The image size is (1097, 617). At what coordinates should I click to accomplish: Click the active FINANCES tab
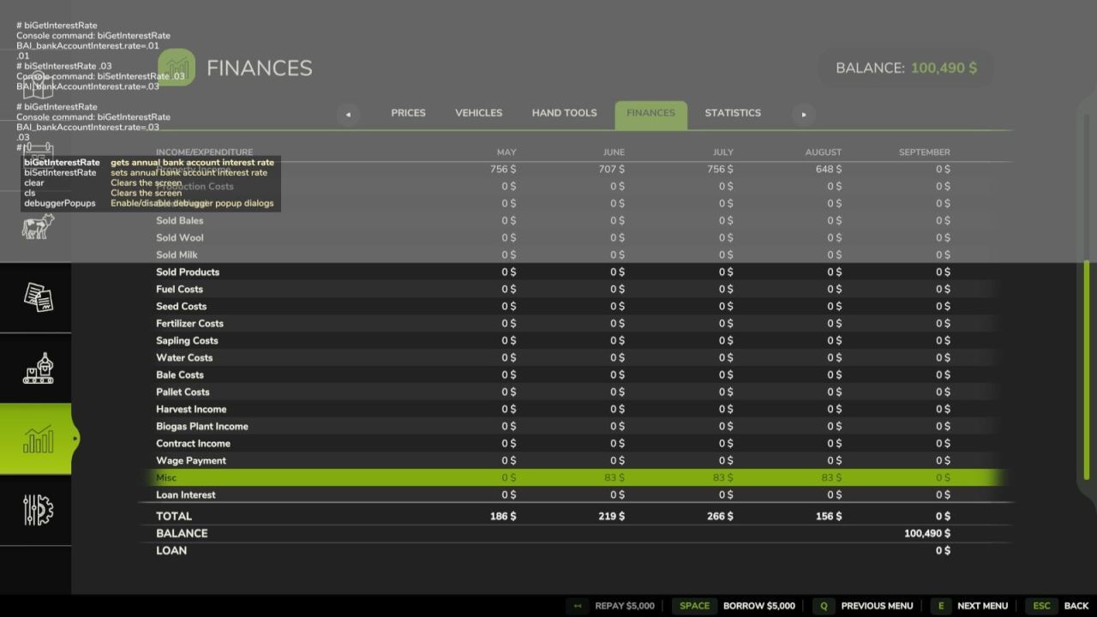650,112
